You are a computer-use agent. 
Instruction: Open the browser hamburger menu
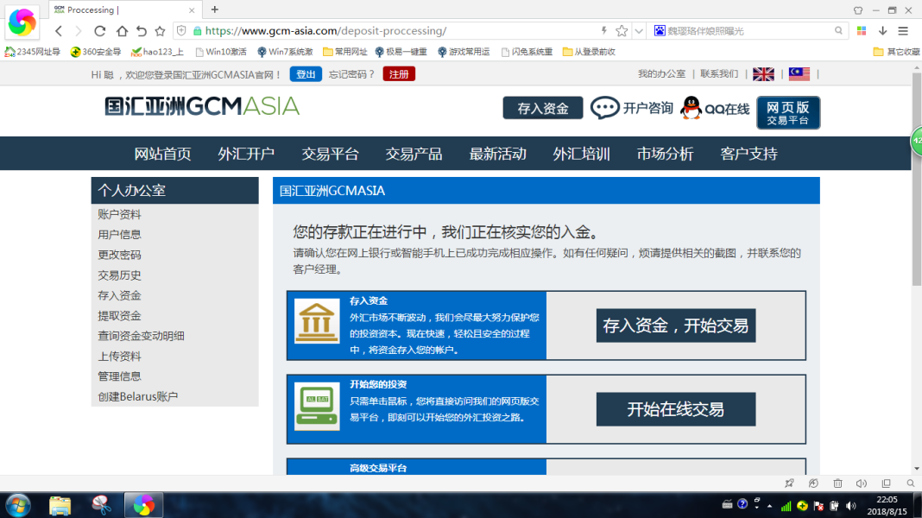click(903, 30)
